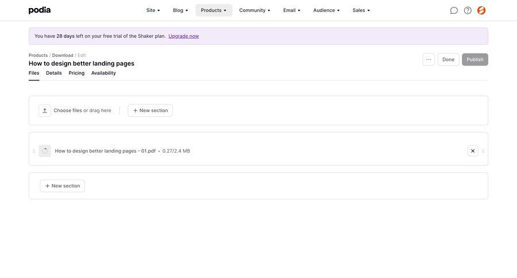Switch to the Files tab
Screen dimensions: 517x278
coord(34,73)
